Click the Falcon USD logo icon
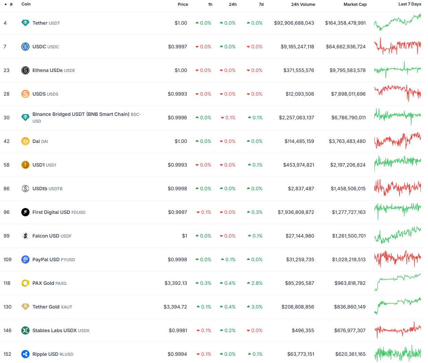 [25, 236]
